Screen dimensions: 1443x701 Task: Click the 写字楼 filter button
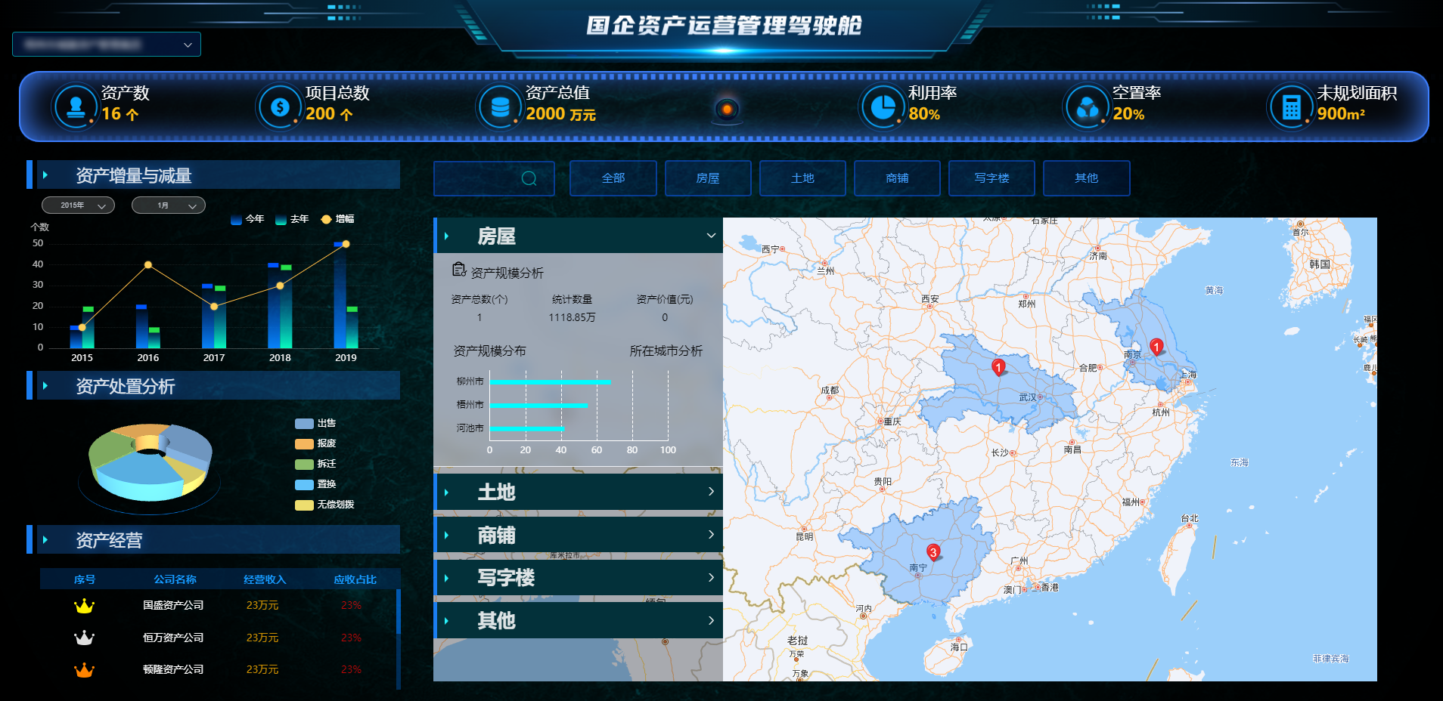click(x=991, y=178)
